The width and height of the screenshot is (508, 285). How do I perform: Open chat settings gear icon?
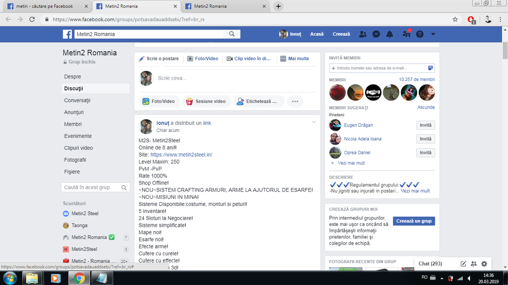(484, 264)
